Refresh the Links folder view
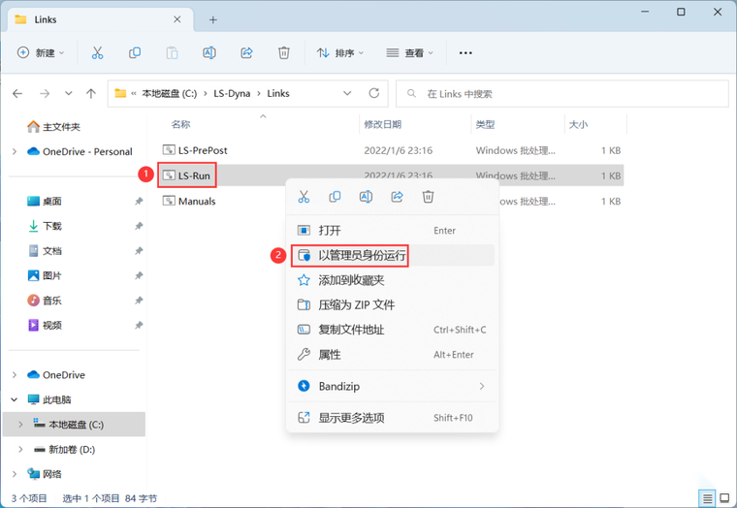 point(374,93)
